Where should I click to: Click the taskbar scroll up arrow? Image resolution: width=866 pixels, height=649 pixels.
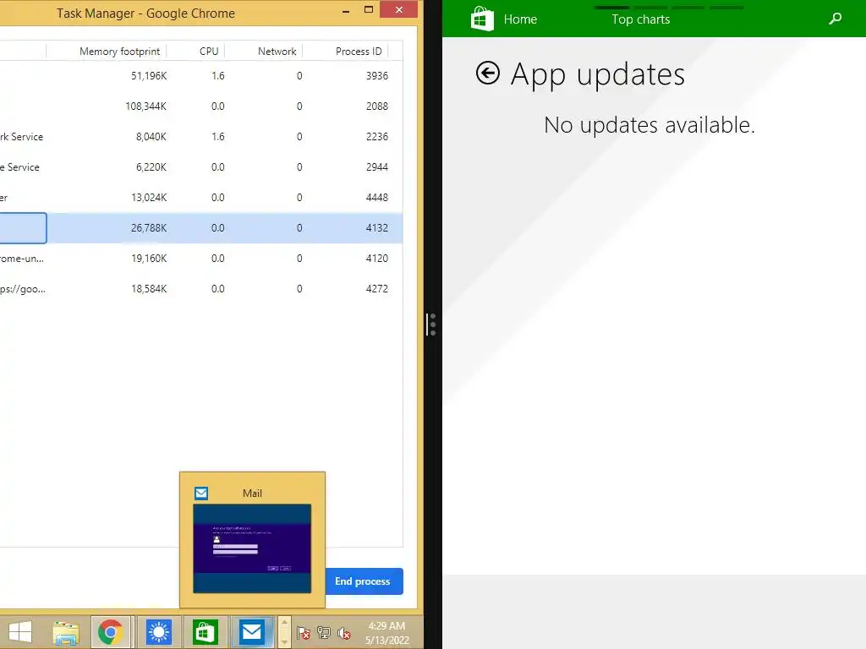(284, 623)
